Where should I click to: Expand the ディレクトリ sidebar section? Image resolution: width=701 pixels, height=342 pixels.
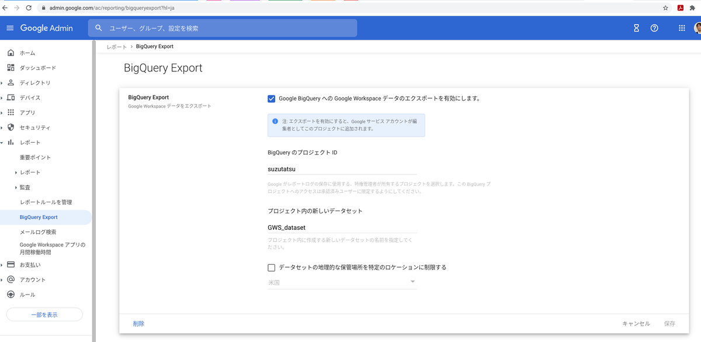(2, 83)
